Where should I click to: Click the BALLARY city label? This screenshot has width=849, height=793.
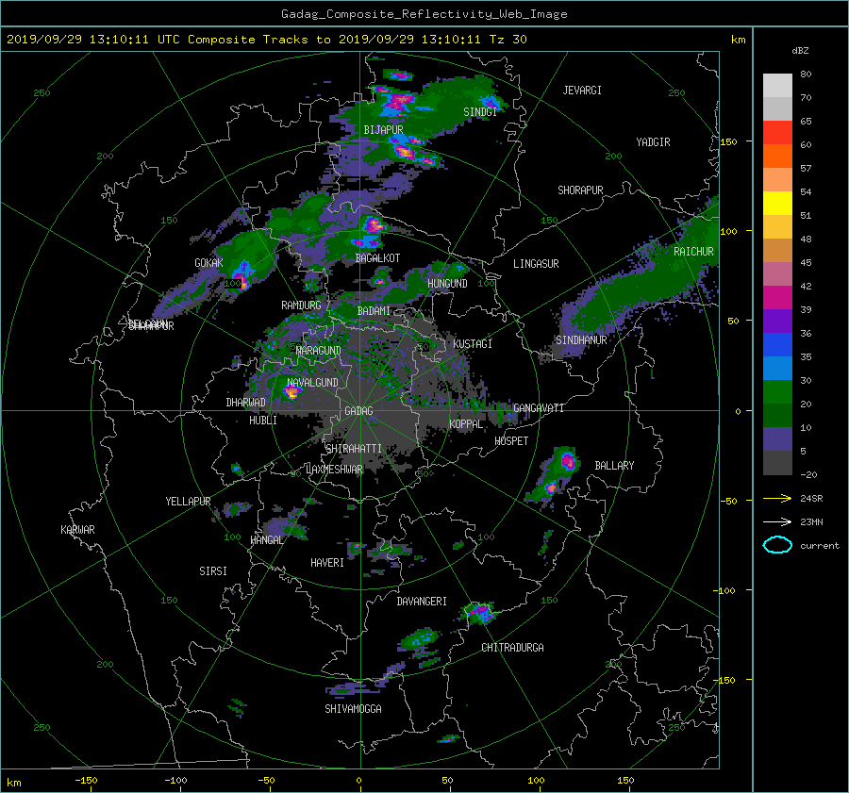point(614,466)
